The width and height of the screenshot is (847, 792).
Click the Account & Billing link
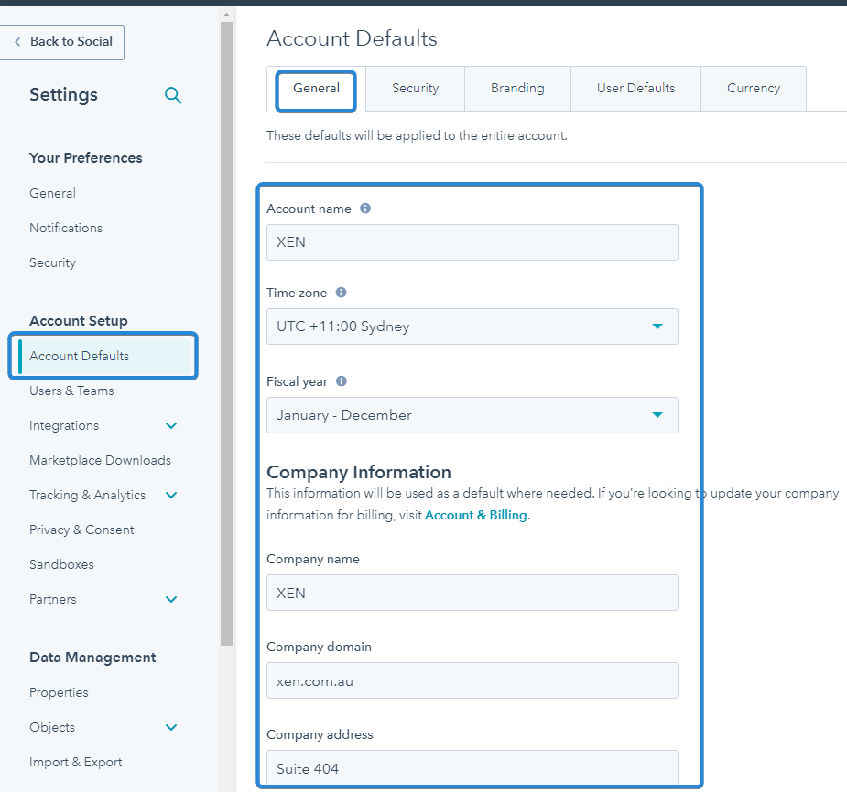(476, 515)
